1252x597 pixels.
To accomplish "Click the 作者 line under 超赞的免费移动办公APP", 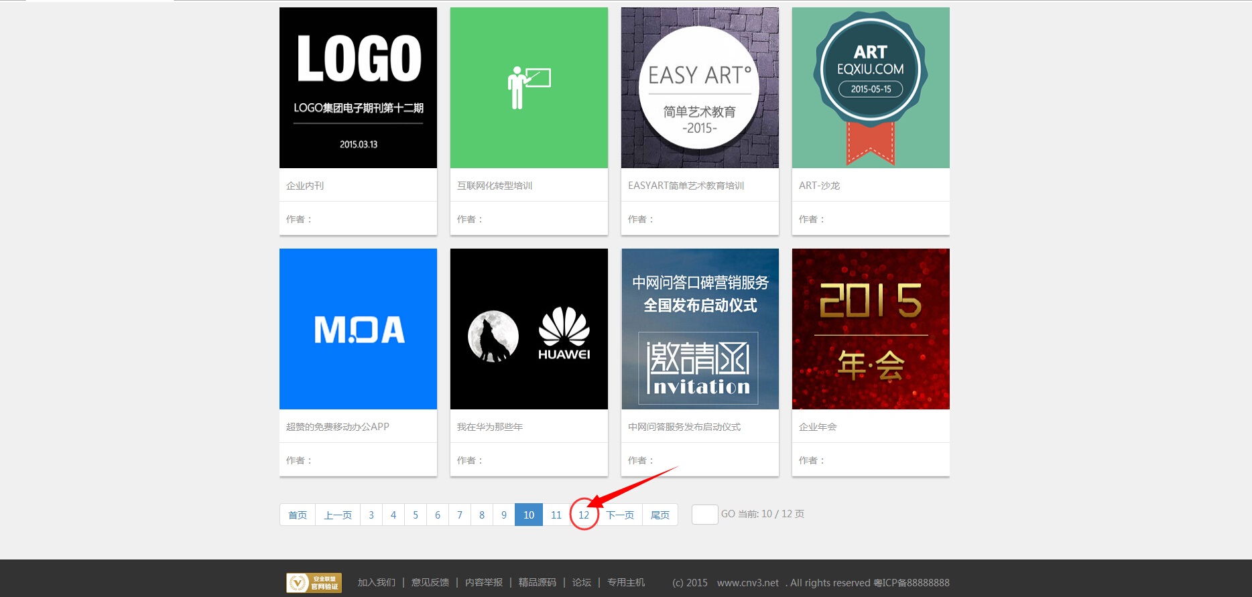I will [x=299, y=460].
